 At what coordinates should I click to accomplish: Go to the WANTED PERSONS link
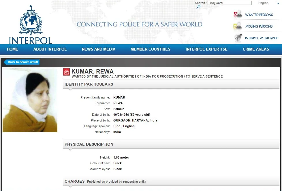click(259, 15)
